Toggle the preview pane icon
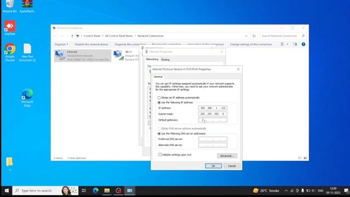The width and height of the screenshot is (350, 197). tap(295, 44)
